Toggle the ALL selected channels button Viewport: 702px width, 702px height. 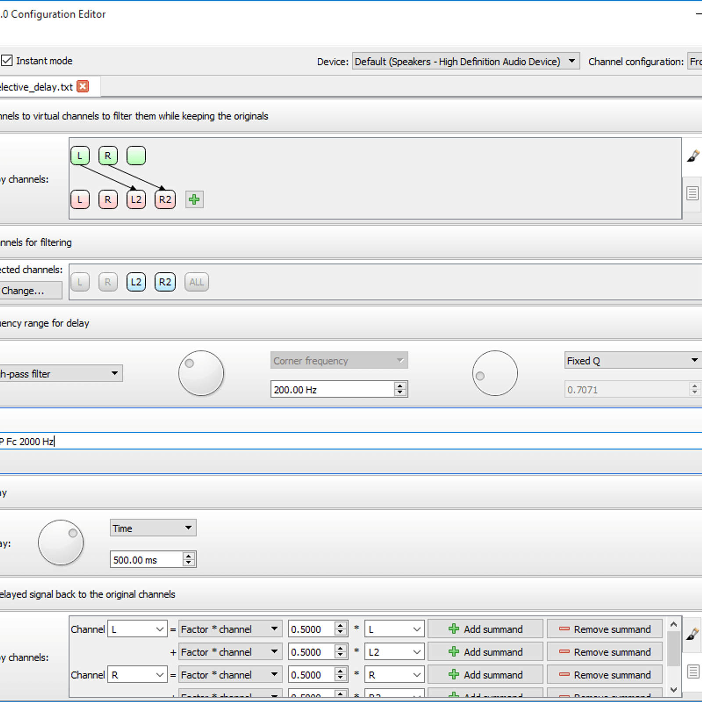pos(197,282)
